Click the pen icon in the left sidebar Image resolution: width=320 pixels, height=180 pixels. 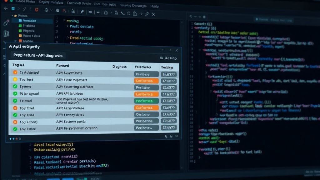[6, 22]
